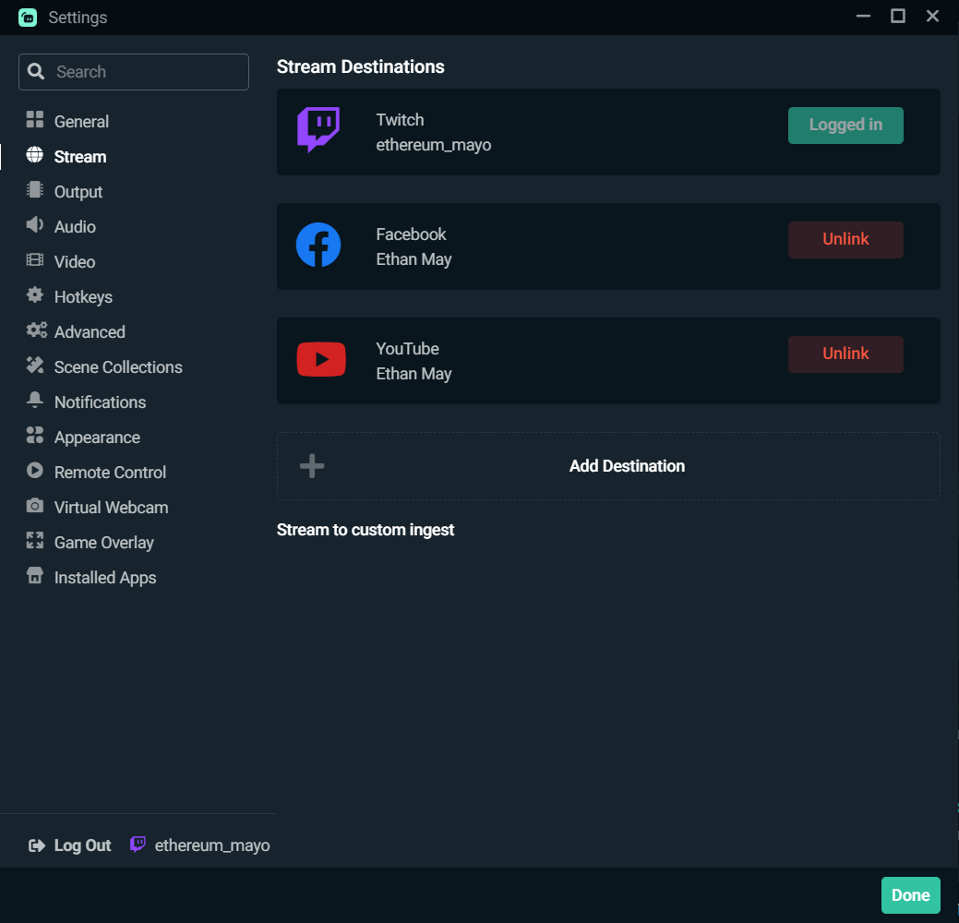Switch to the Output settings tab
Viewport: 959px width, 923px height.
pos(78,192)
